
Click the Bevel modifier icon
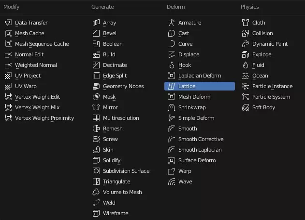coord(96,33)
